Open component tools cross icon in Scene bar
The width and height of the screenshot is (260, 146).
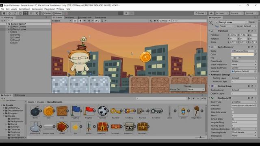tap(151, 21)
